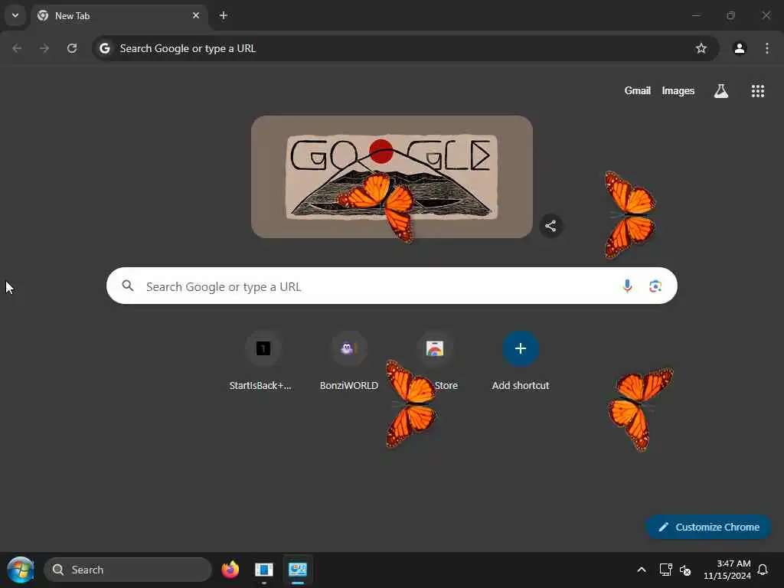Focus the Google search box
The image size is (784, 588).
tap(391, 286)
